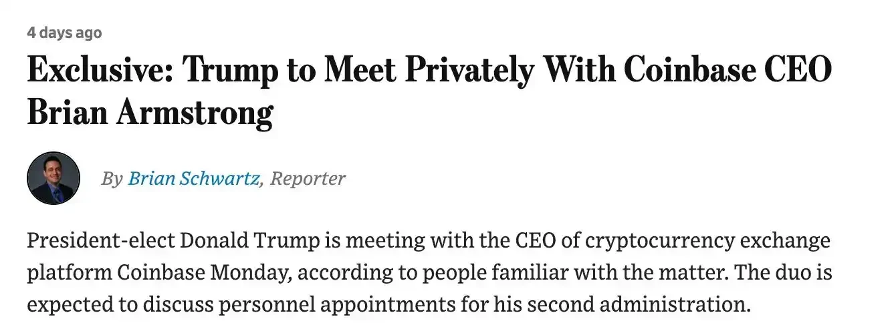Click "second administration" at the paragraph end
This screenshot has height=335, width=892.
click(x=657, y=305)
